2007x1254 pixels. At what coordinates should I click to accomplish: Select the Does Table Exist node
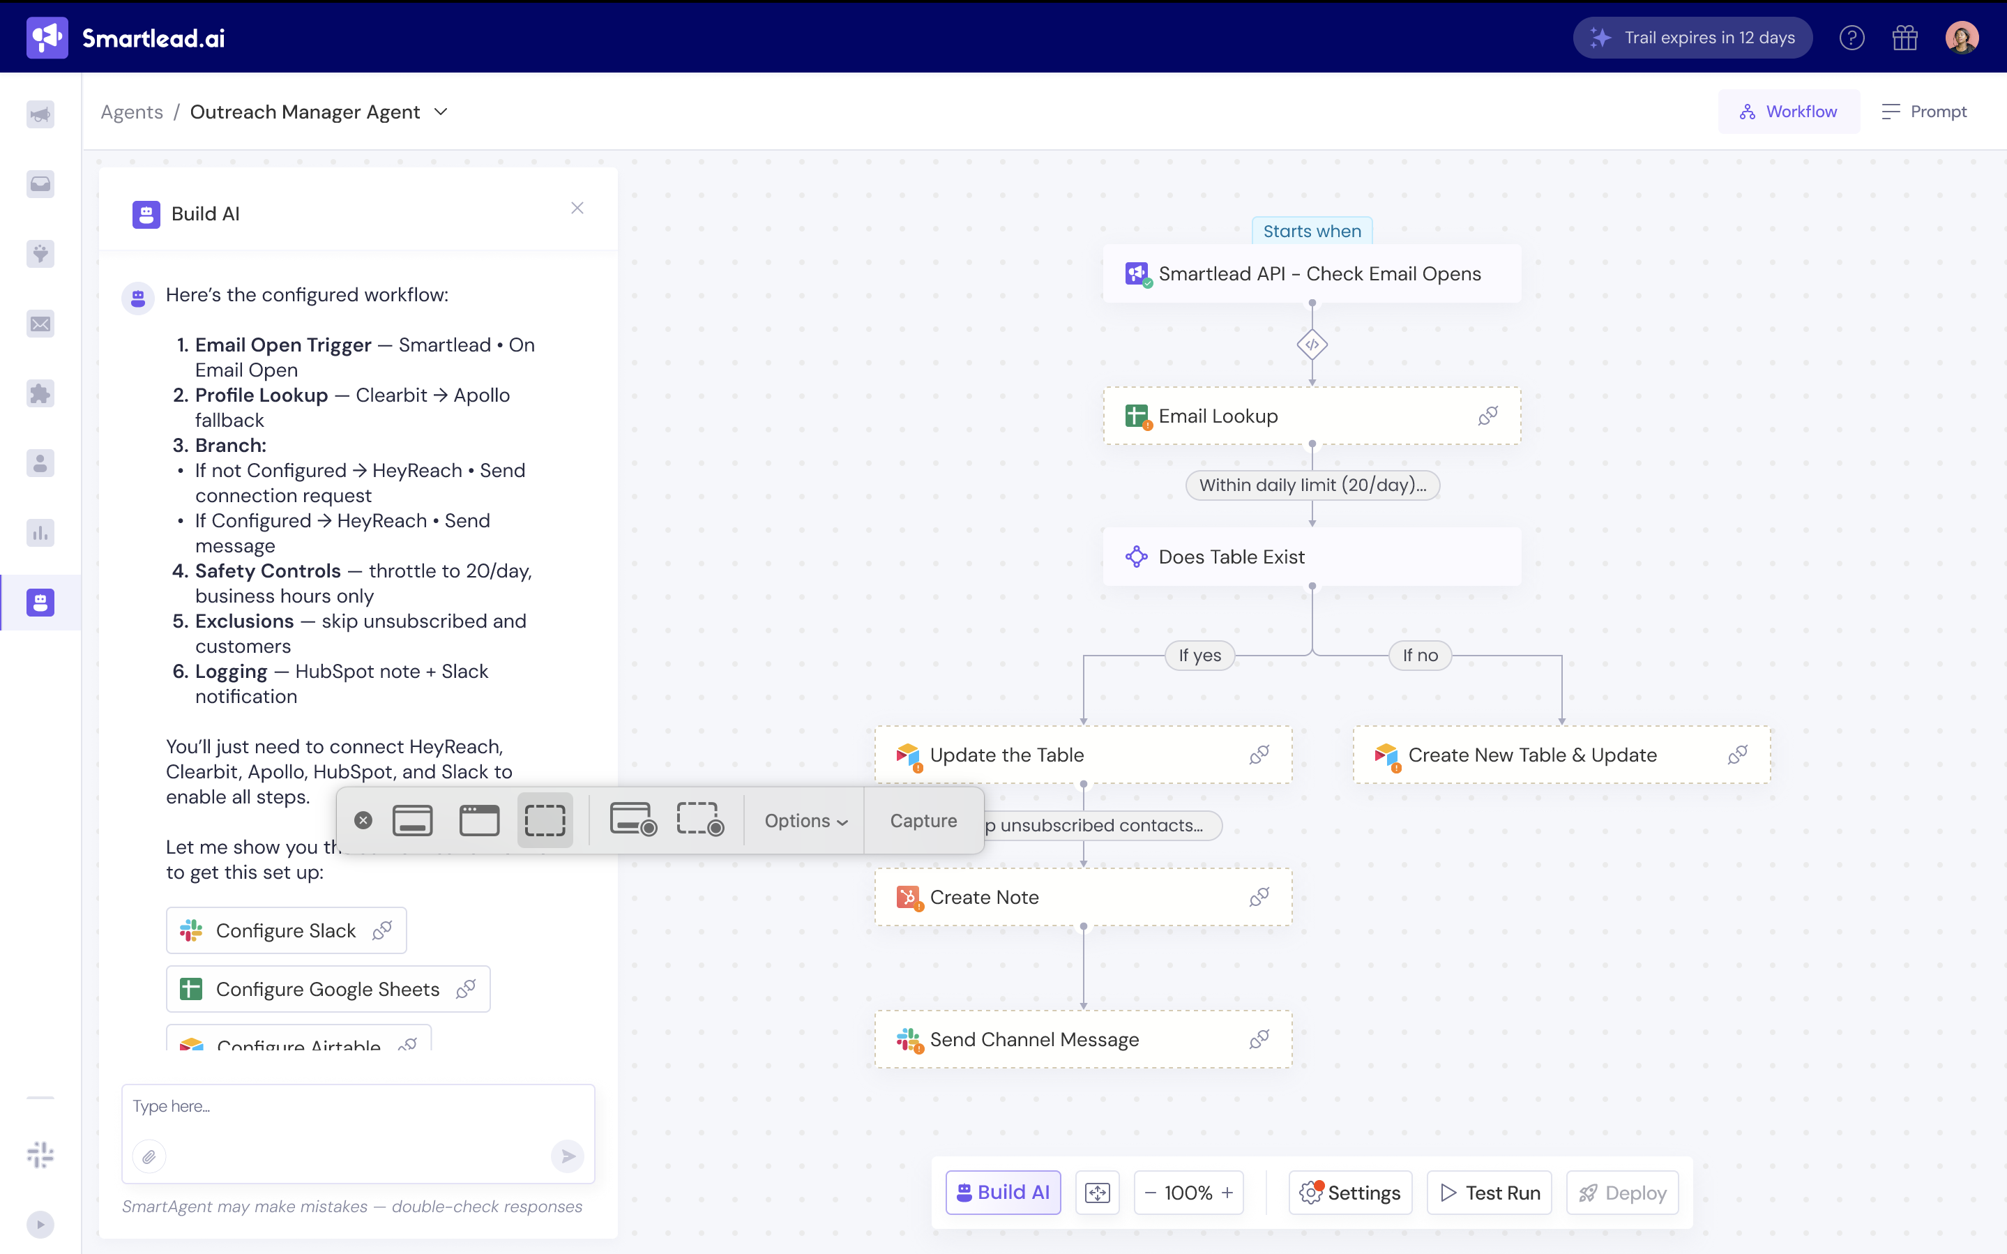pyautogui.click(x=1312, y=557)
